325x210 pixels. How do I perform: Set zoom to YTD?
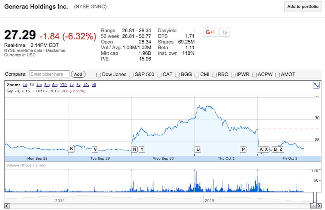click(x=63, y=85)
